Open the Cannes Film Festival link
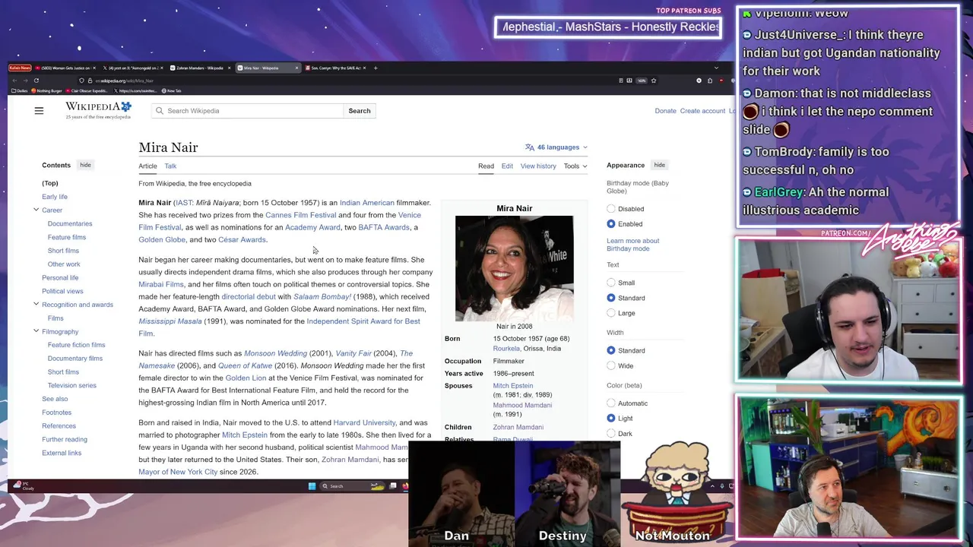973x547 pixels. coord(300,215)
